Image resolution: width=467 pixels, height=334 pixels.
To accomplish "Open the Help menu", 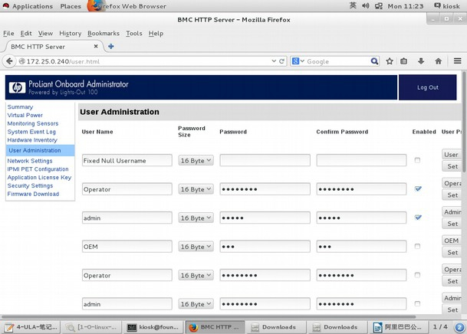I will click(156, 33).
